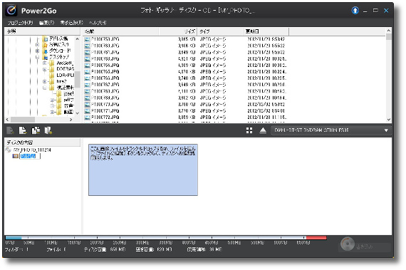This screenshot has height=270, width=406.
Task: Open the 書き込み(B) menu
Action: click(x=71, y=23)
